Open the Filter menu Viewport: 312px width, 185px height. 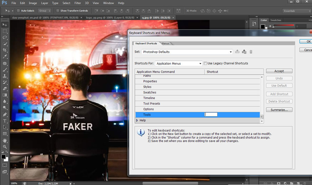click(x=77, y=3)
